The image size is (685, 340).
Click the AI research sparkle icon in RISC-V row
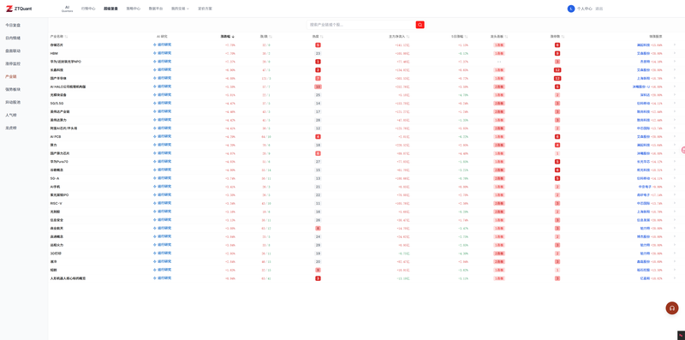(x=155, y=203)
